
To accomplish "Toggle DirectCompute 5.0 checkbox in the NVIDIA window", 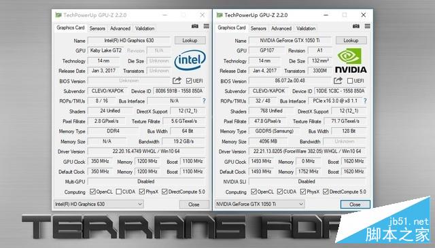I will coord(326,192).
